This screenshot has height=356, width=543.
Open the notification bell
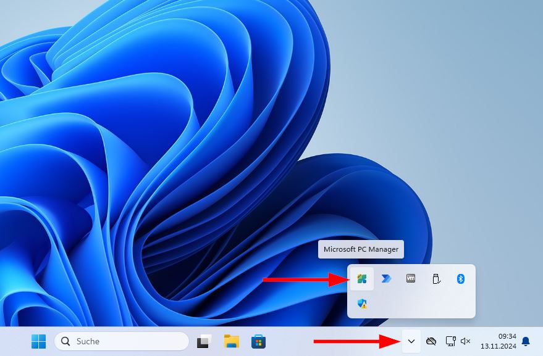(x=525, y=341)
